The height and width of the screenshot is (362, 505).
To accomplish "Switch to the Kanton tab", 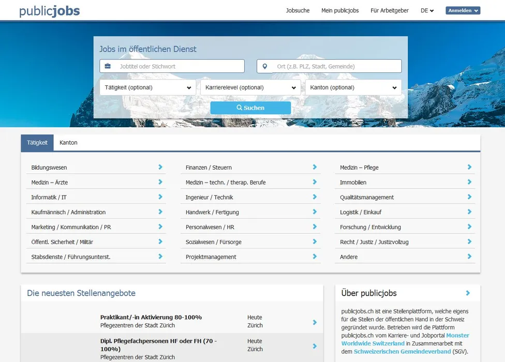I will click(x=68, y=143).
